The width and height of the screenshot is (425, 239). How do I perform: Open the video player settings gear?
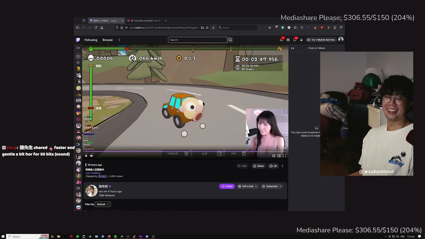pos(274,156)
